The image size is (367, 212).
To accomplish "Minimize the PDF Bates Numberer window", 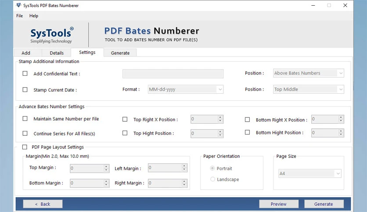I will [313, 5].
